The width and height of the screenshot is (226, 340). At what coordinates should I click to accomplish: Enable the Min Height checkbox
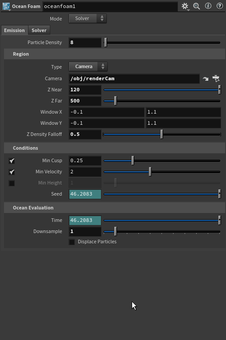12,183
